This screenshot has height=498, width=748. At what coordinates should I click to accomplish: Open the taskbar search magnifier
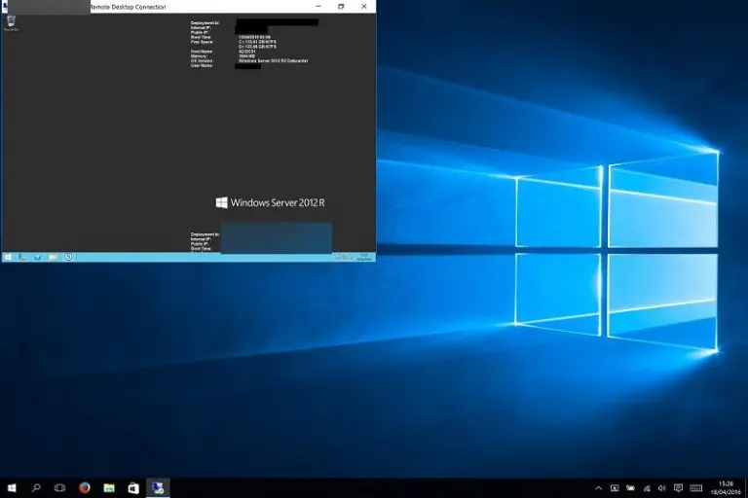pyautogui.click(x=36, y=488)
